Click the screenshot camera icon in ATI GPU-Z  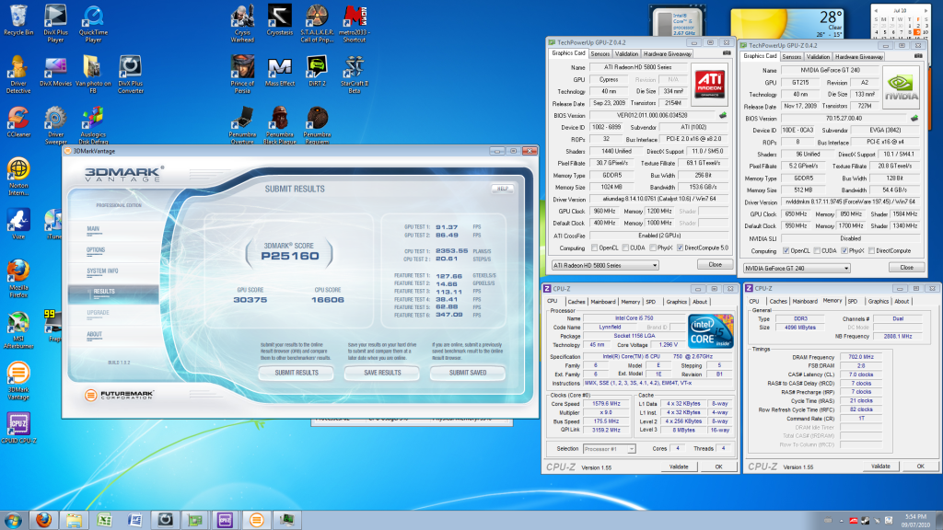pos(727,53)
